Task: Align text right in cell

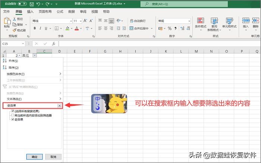Action: tap(111, 28)
